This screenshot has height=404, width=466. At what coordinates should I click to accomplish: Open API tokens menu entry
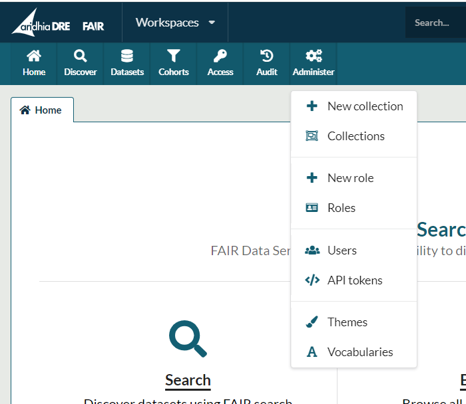[354, 280]
